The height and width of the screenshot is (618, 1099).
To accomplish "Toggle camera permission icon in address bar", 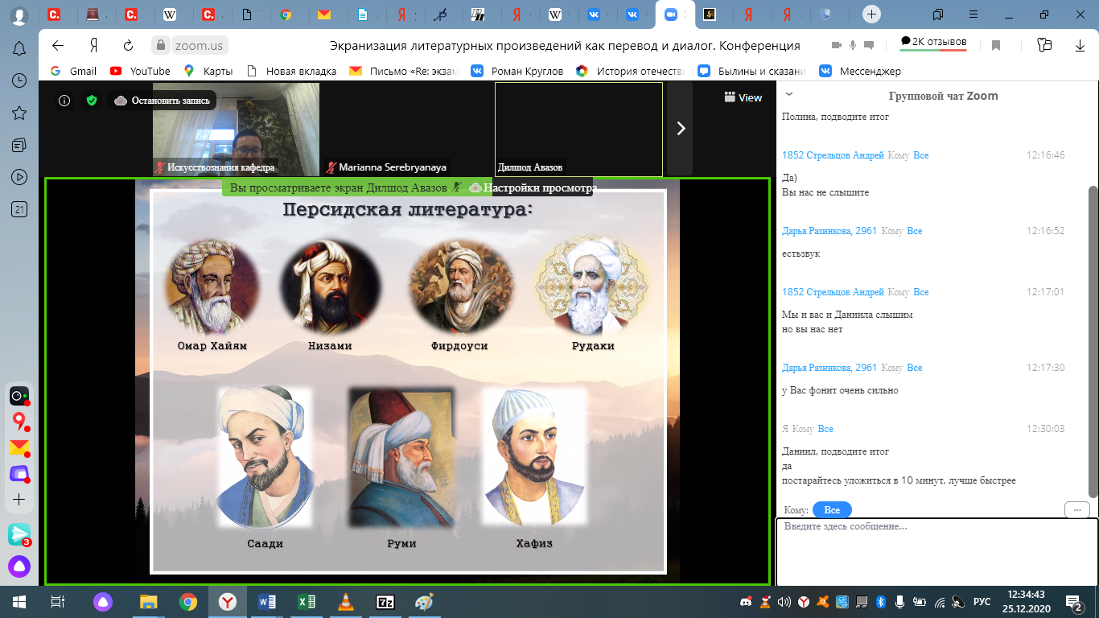I will tap(836, 46).
